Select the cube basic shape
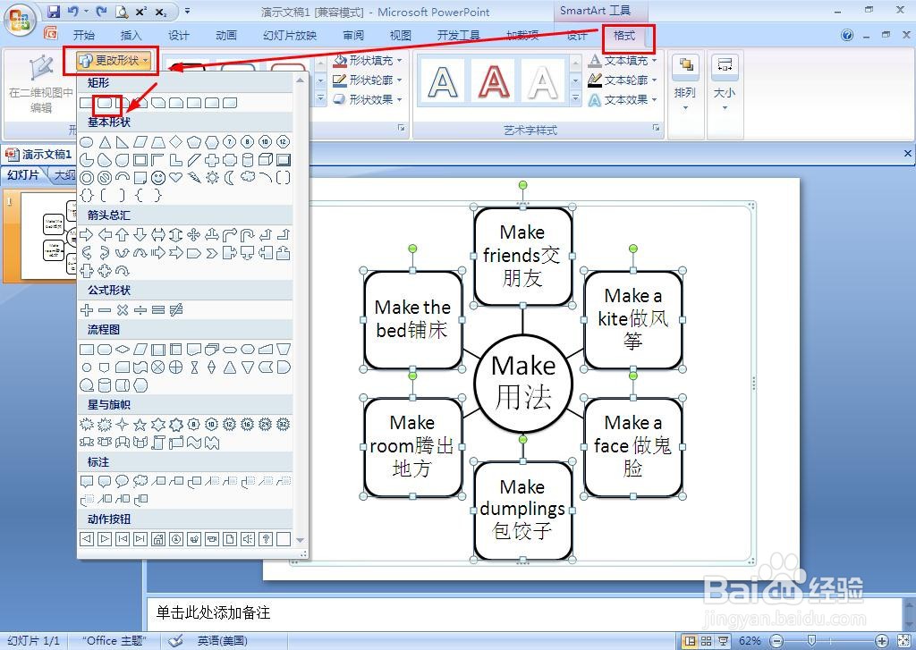The height and width of the screenshot is (650, 916). [265, 159]
